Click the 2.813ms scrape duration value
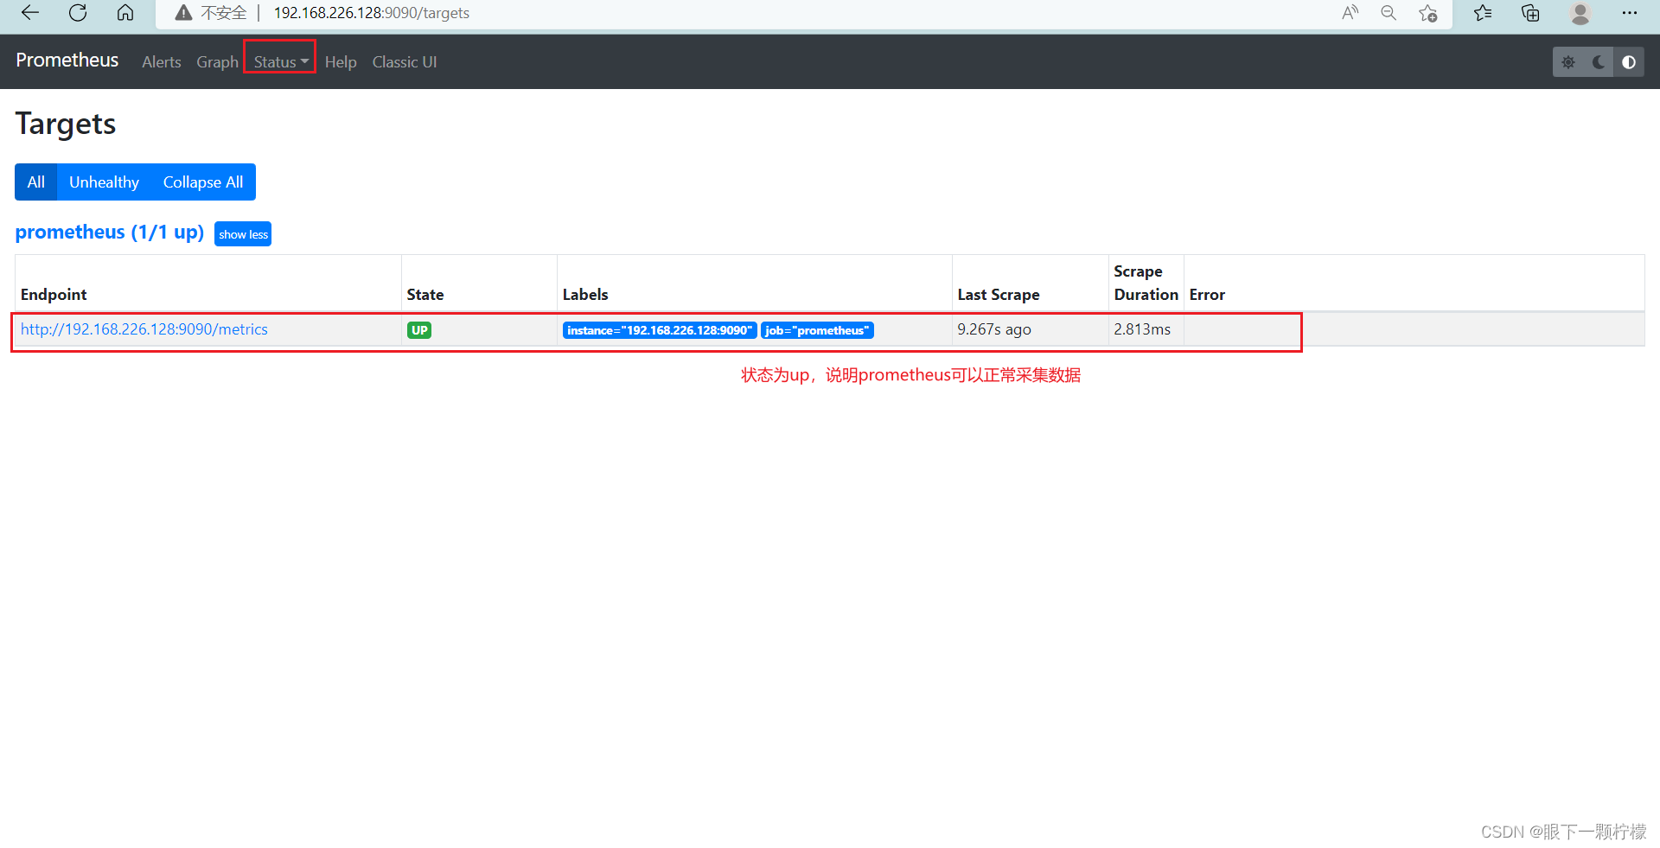The height and width of the screenshot is (848, 1660). (x=1142, y=329)
